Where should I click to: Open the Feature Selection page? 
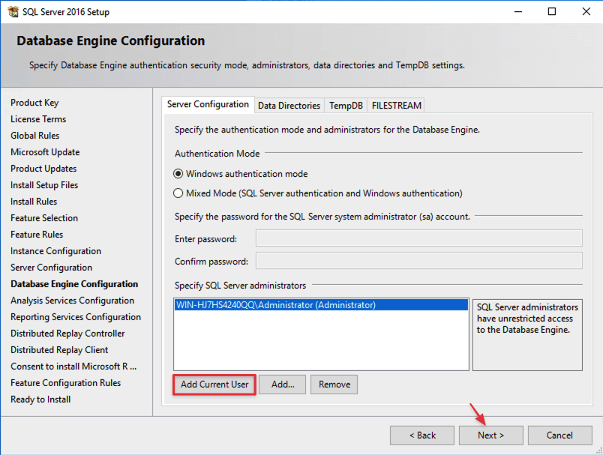tap(43, 217)
